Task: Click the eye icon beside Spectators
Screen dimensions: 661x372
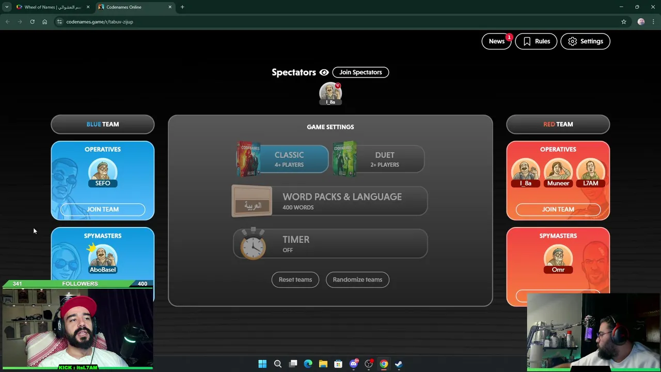Action: tap(324, 72)
